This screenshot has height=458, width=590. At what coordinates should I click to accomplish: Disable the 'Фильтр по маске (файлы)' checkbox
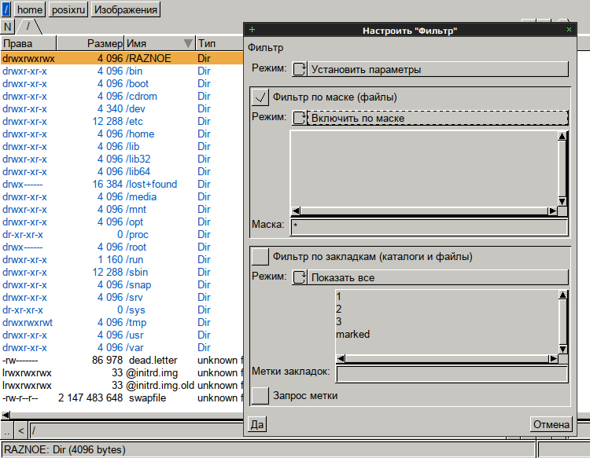pos(260,97)
